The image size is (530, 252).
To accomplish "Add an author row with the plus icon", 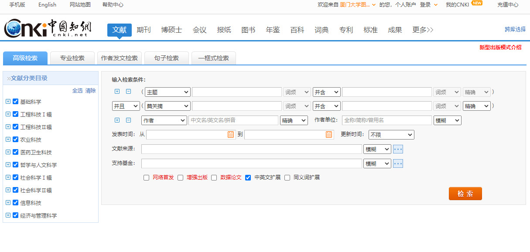I will 117,120.
